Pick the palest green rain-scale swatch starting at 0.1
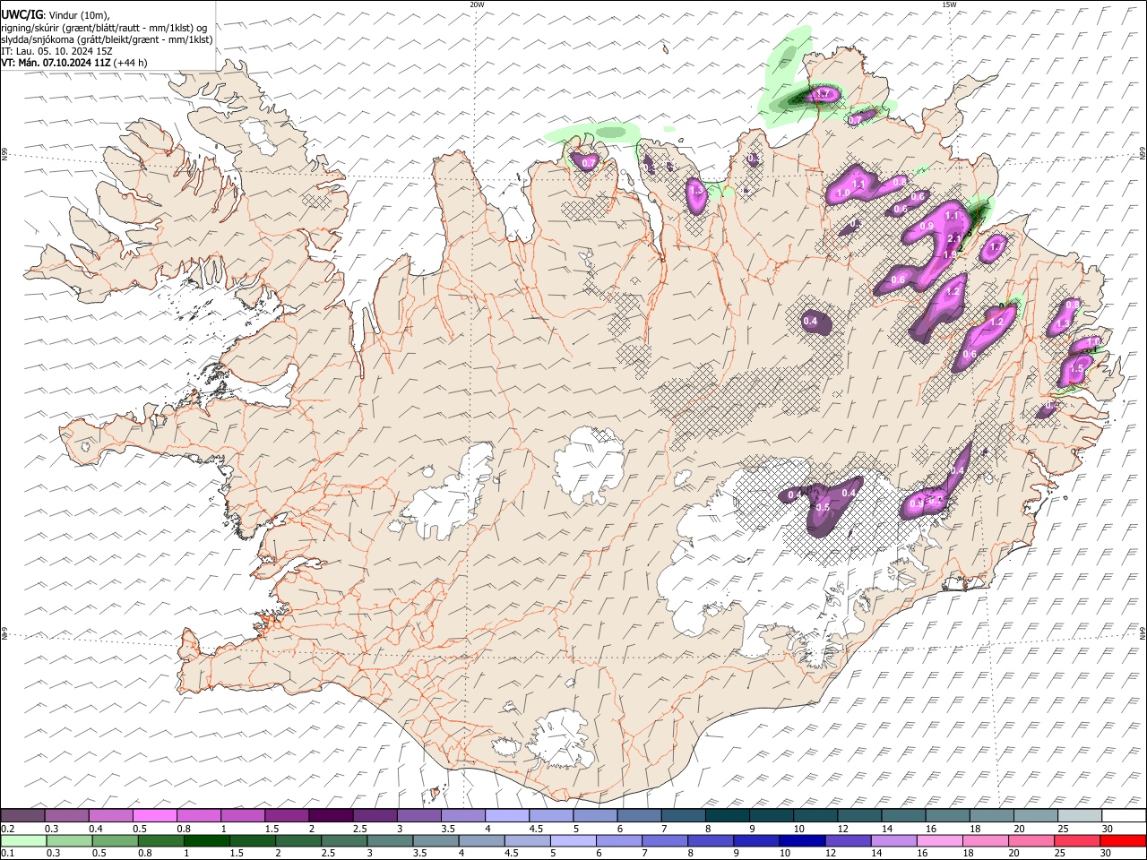Screen dimensions: 1147x860 [23, 840]
